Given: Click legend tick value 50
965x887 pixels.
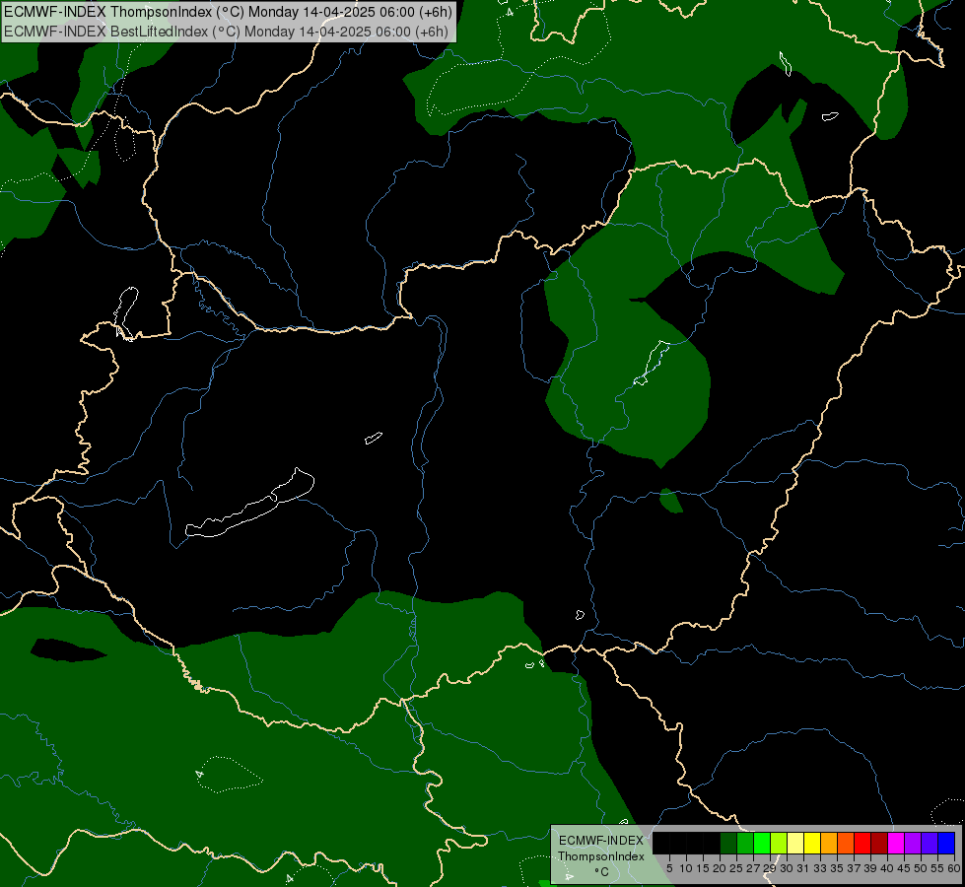Looking at the screenshot, I should click(920, 868).
